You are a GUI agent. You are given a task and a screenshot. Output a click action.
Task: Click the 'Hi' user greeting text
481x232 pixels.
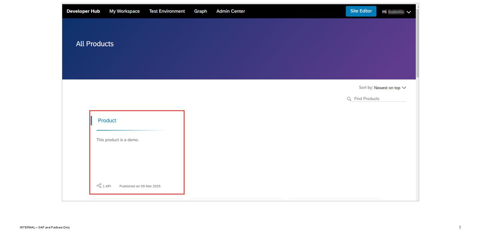tap(384, 12)
